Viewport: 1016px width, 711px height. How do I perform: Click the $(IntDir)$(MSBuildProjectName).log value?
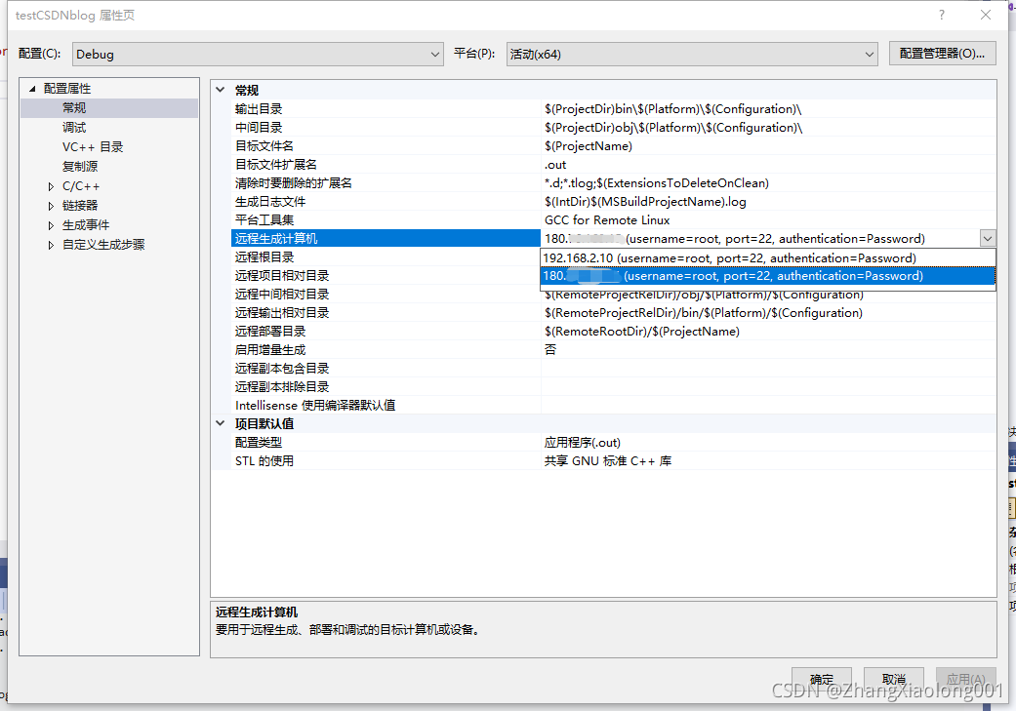pos(645,201)
